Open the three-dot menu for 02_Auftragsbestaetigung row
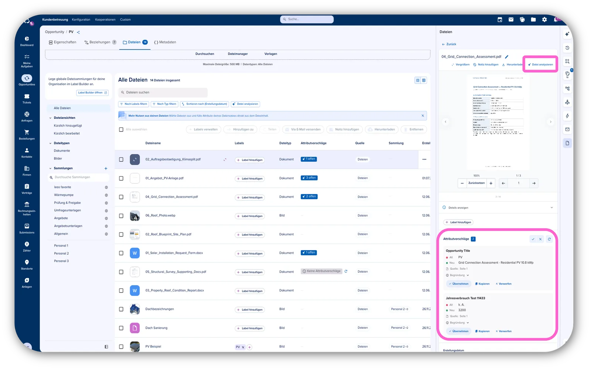The height and width of the screenshot is (369, 591). (424, 159)
